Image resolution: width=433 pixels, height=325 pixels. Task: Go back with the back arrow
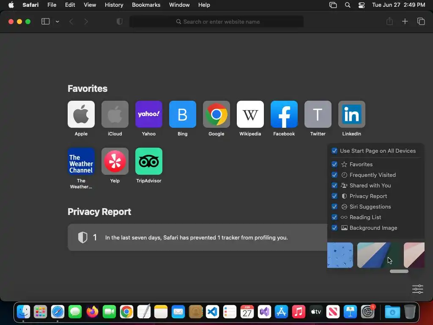coord(71,22)
